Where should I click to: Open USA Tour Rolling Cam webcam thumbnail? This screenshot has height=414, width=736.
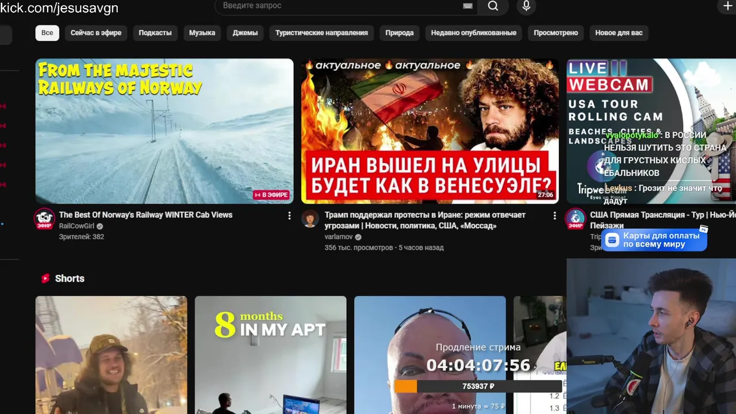[651, 131]
